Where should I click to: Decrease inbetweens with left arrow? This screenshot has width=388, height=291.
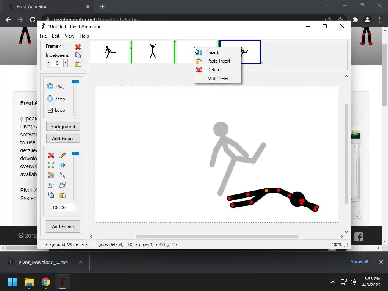pos(49,63)
